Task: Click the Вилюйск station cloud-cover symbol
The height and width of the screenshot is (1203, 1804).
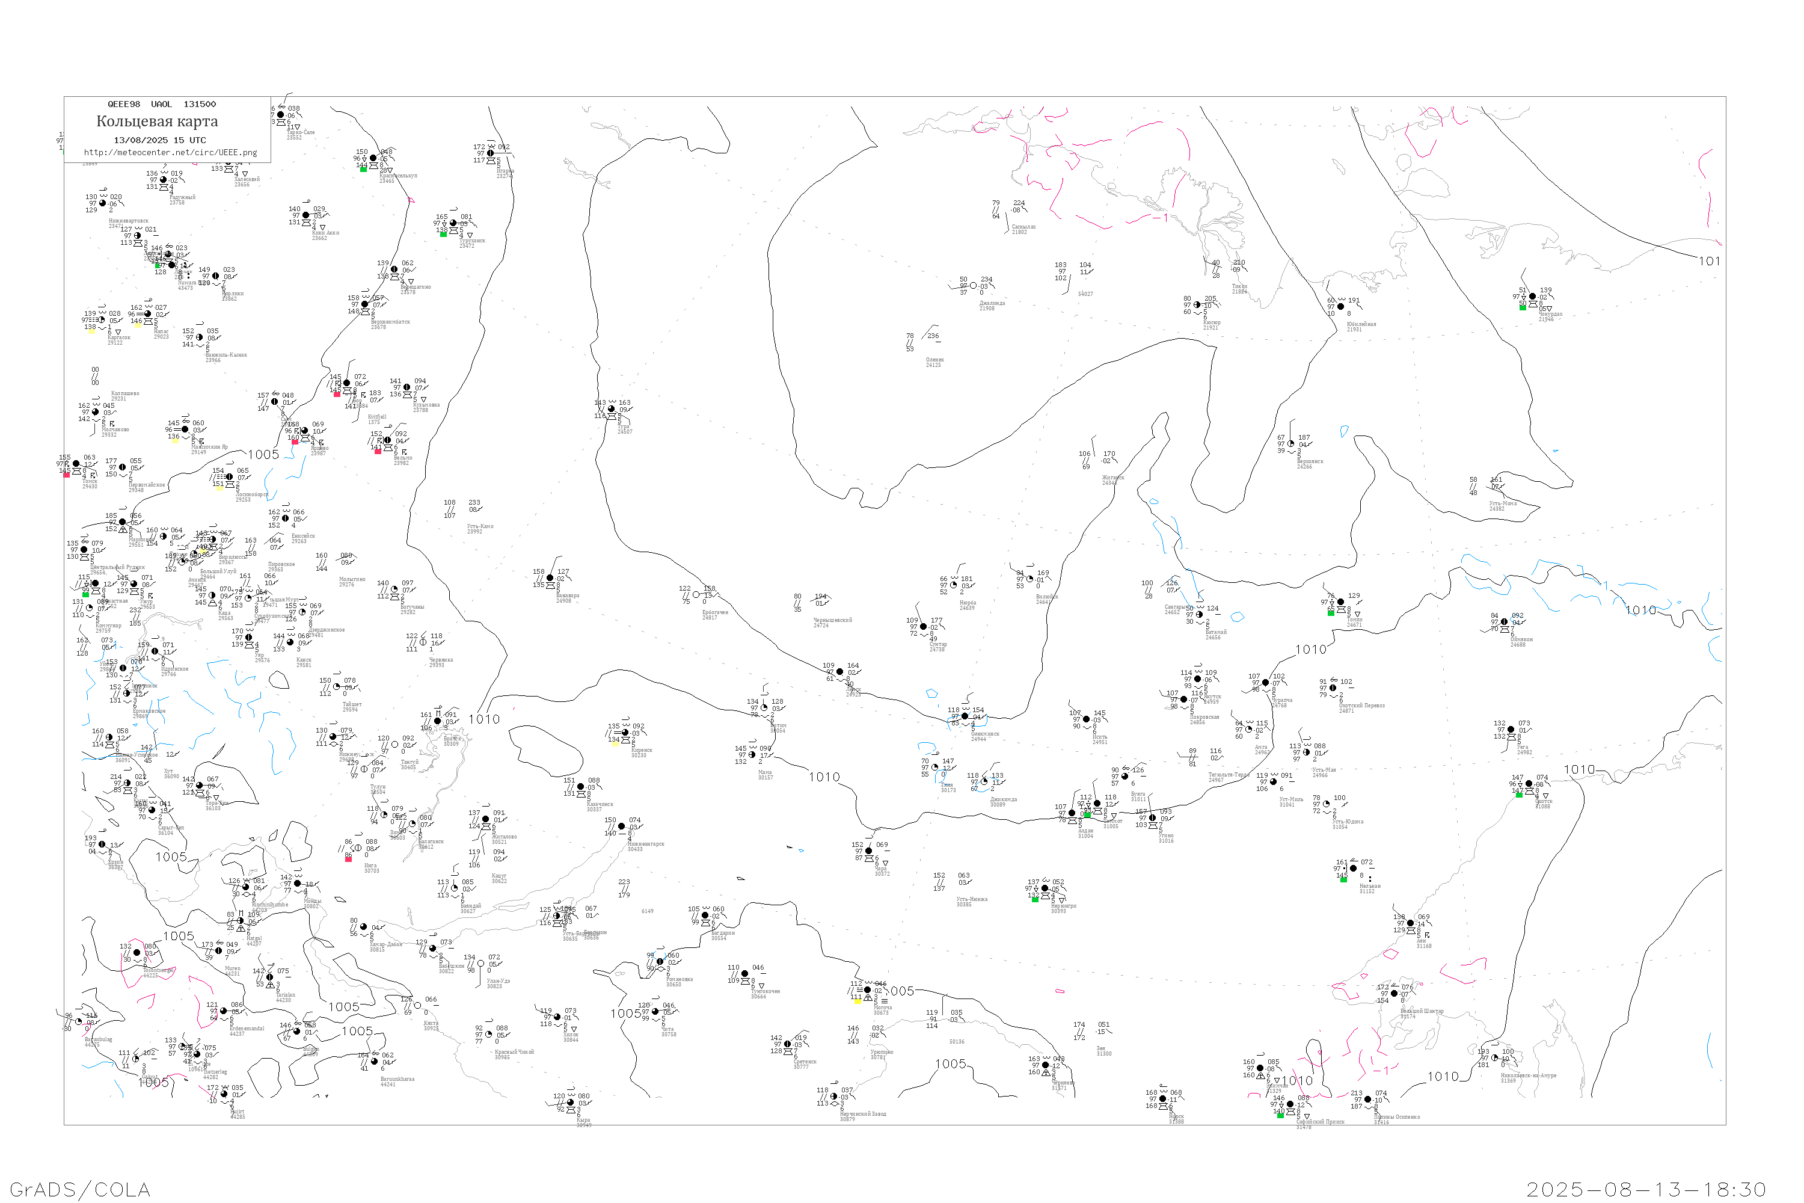Action: (x=1030, y=579)
